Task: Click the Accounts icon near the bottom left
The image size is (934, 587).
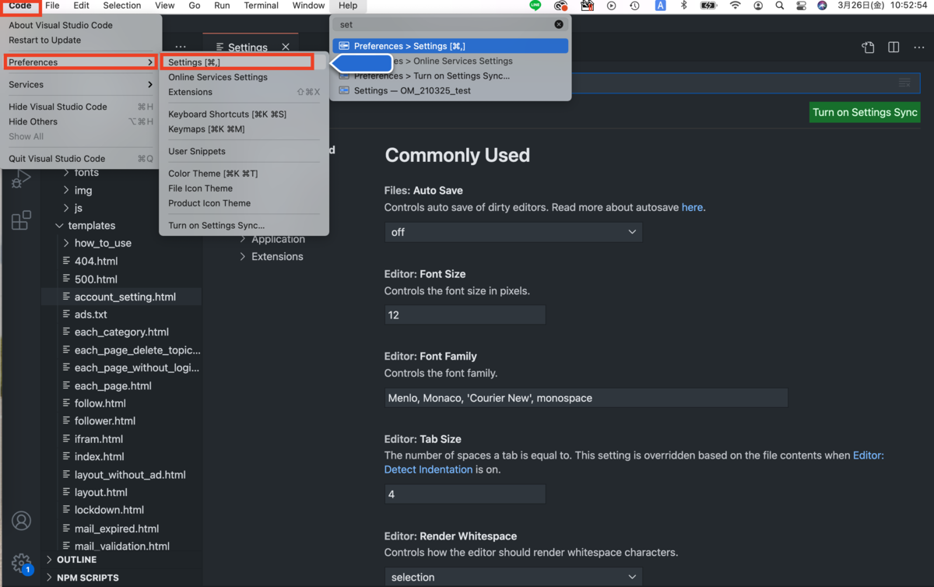Action: click(21, 520)
